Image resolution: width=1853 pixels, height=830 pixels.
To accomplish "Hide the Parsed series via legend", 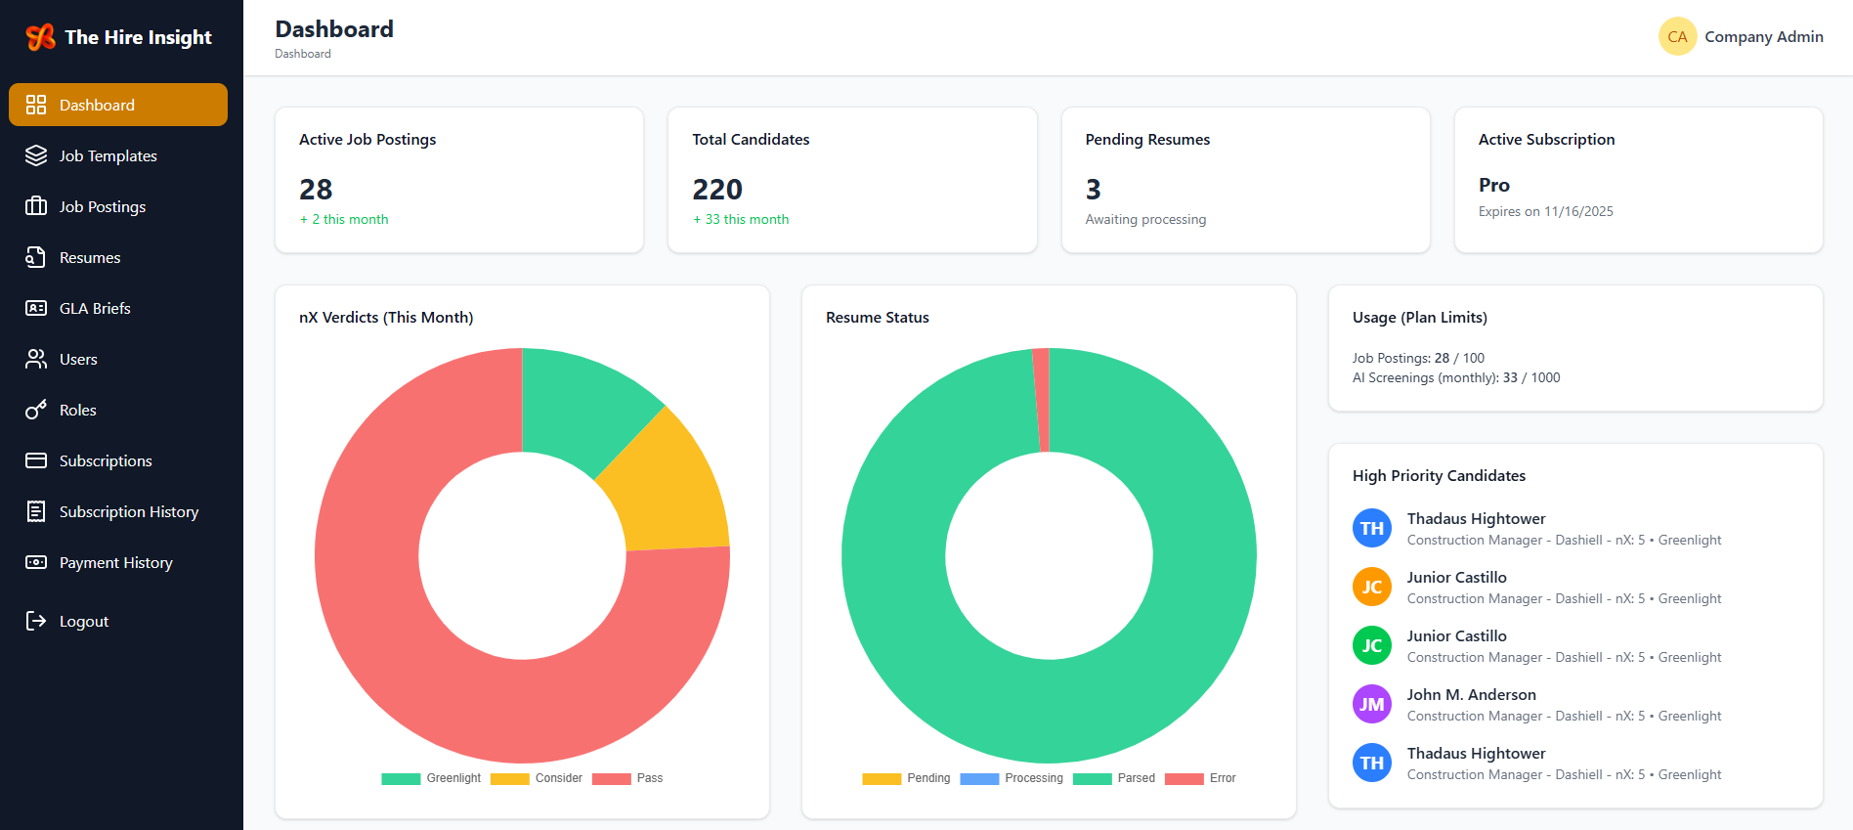I will pyautogui.click(x=1114, y=779).
